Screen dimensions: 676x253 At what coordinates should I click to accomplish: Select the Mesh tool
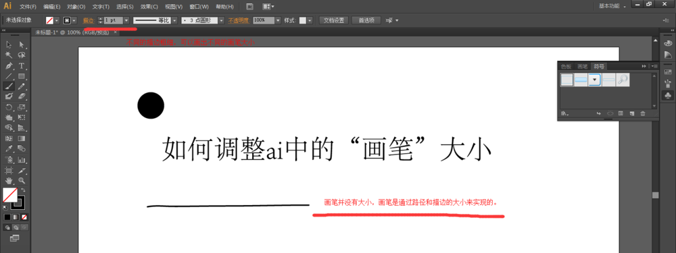(9, 138)
